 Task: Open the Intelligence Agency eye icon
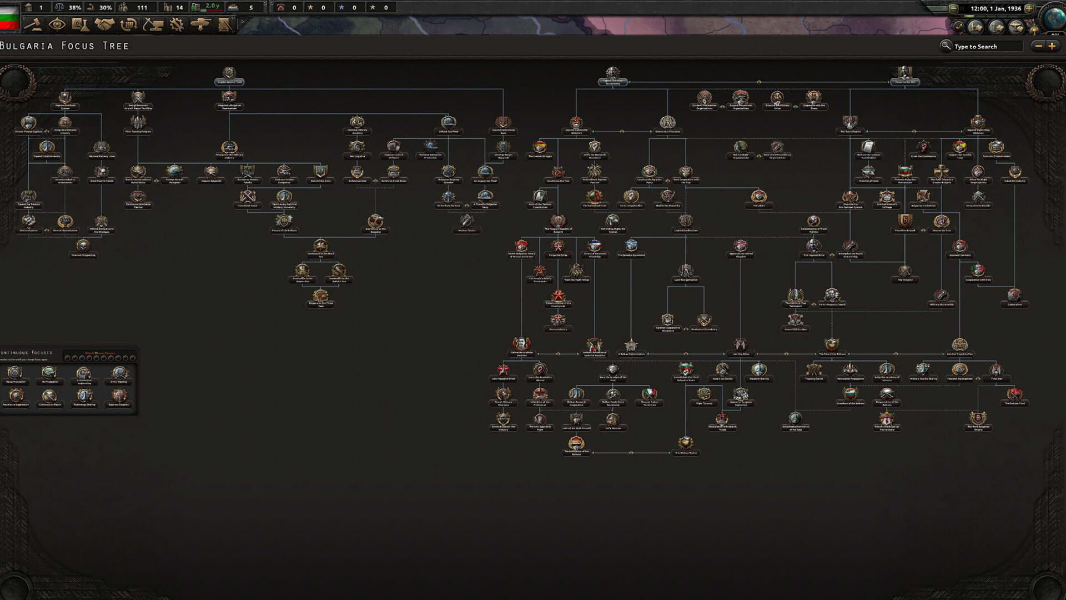pos(57,24)
